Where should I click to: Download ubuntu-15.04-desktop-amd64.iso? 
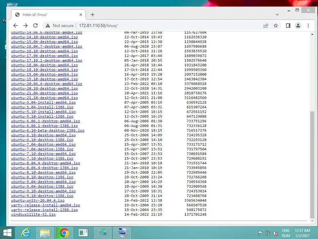click(44, 42)
